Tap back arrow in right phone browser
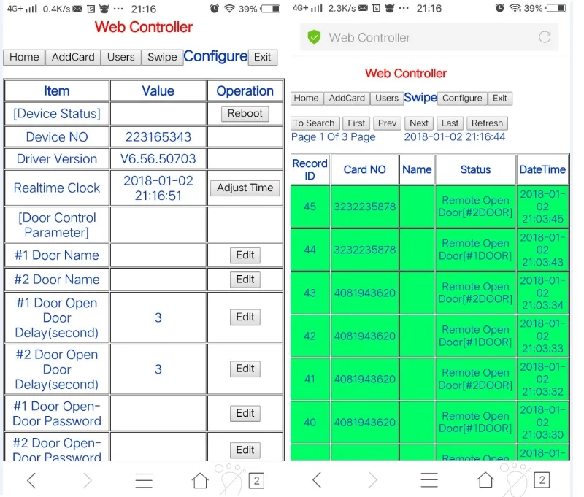The image size is (584, 497). 317,480
